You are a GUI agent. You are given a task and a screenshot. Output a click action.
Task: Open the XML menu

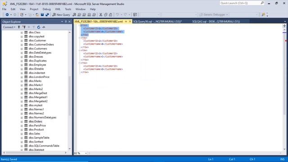coord(58,9)
